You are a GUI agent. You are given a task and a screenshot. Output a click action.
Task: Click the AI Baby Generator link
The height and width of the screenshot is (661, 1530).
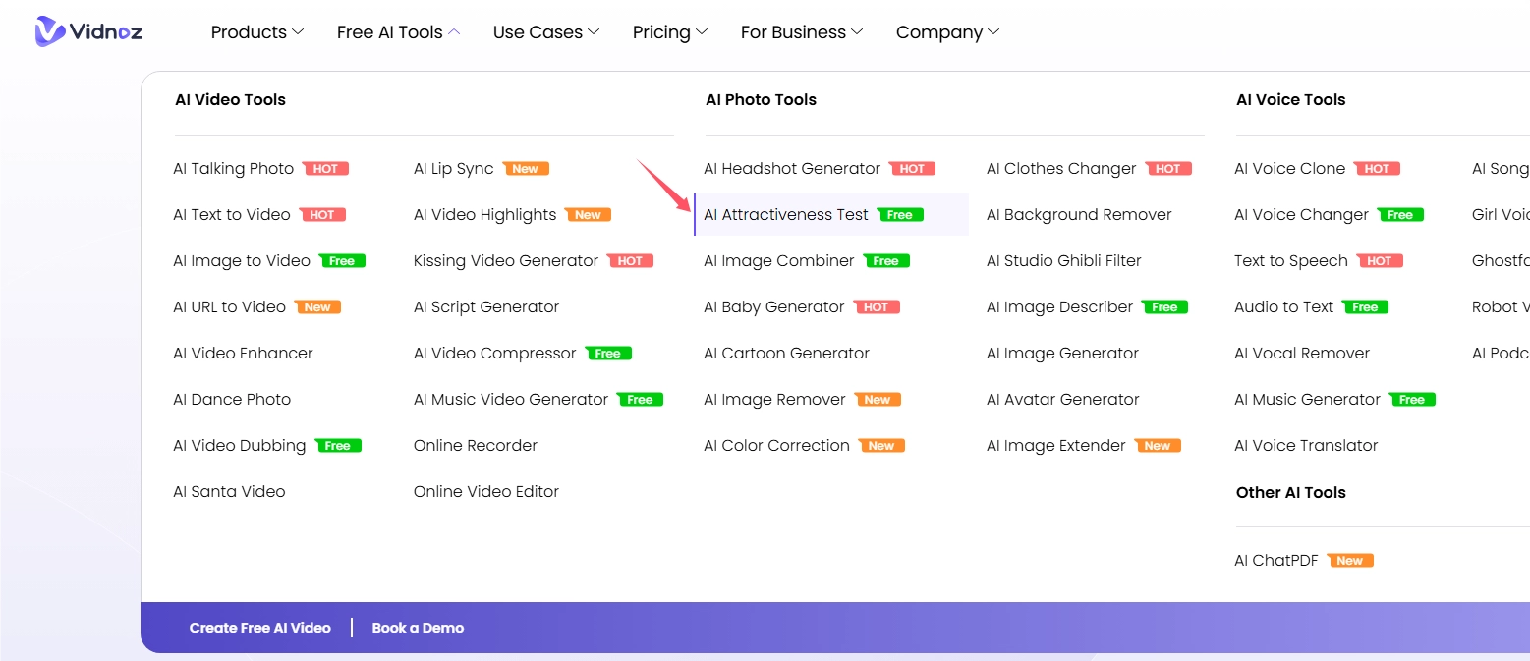(773, 306)
